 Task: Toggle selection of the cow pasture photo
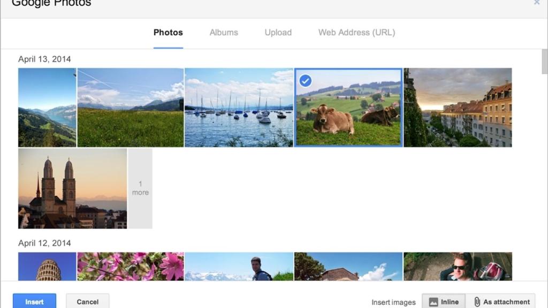click(348, 107)
